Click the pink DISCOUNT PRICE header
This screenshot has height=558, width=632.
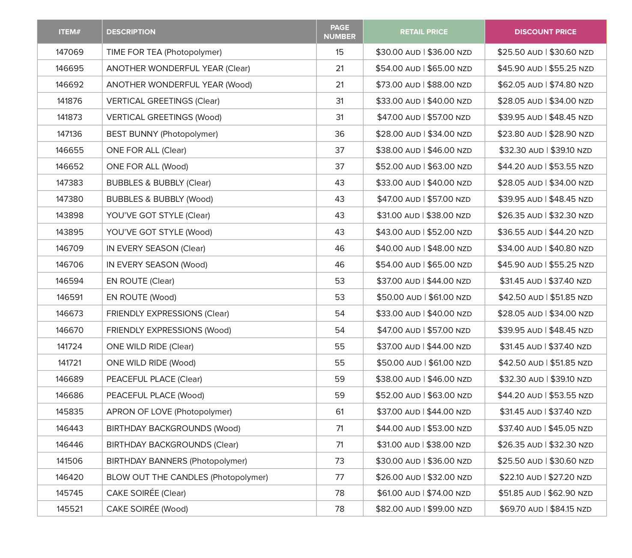coord(546,32)
